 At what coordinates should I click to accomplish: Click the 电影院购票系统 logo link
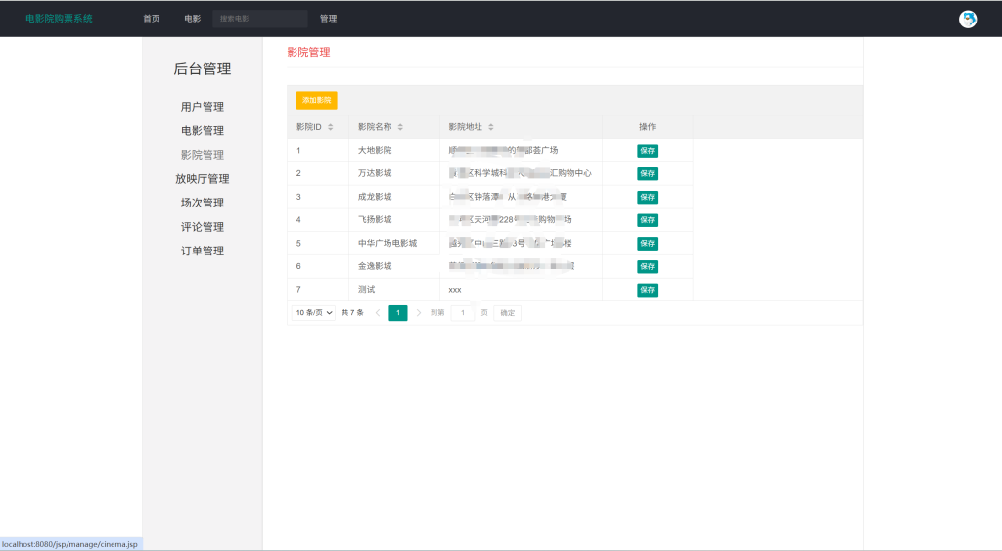[x=59, y=19]
